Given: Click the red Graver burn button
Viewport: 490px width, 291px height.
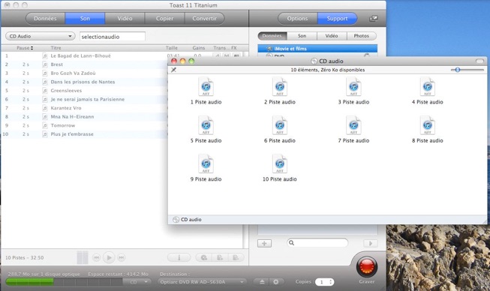Looking at the screenshot, I should (367, 267).
